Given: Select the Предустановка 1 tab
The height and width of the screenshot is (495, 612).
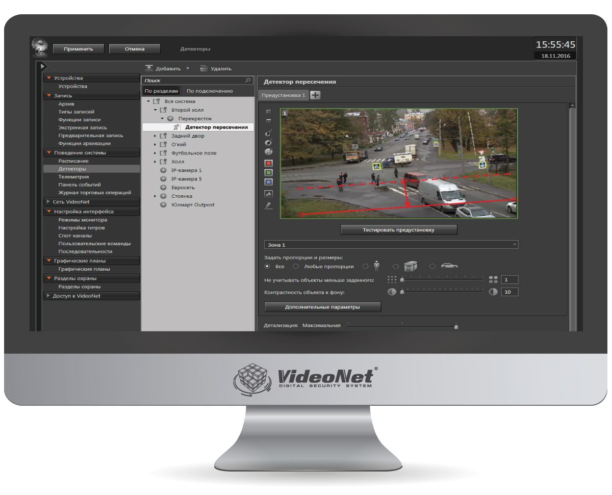Looking at the screenshot, I should click(x=283, y=95).
